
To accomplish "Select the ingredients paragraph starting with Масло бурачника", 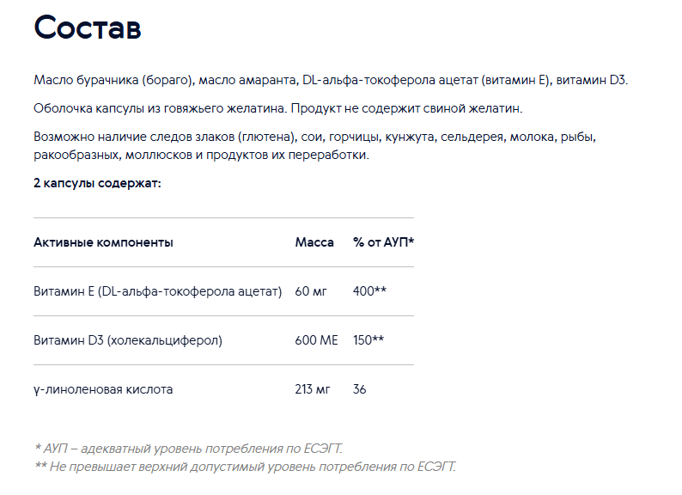I will [331, 80].
